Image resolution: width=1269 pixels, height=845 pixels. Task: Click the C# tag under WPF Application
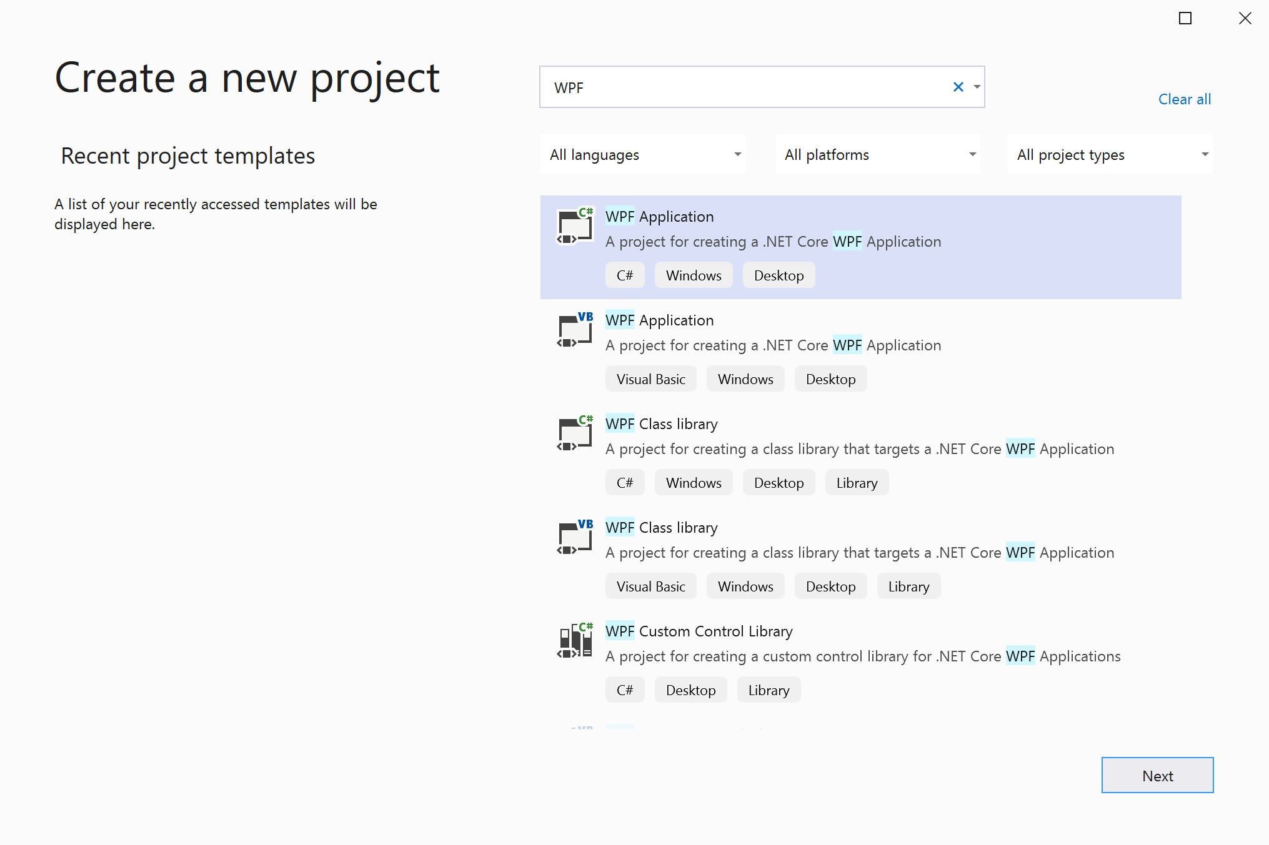tap(625, 275)
